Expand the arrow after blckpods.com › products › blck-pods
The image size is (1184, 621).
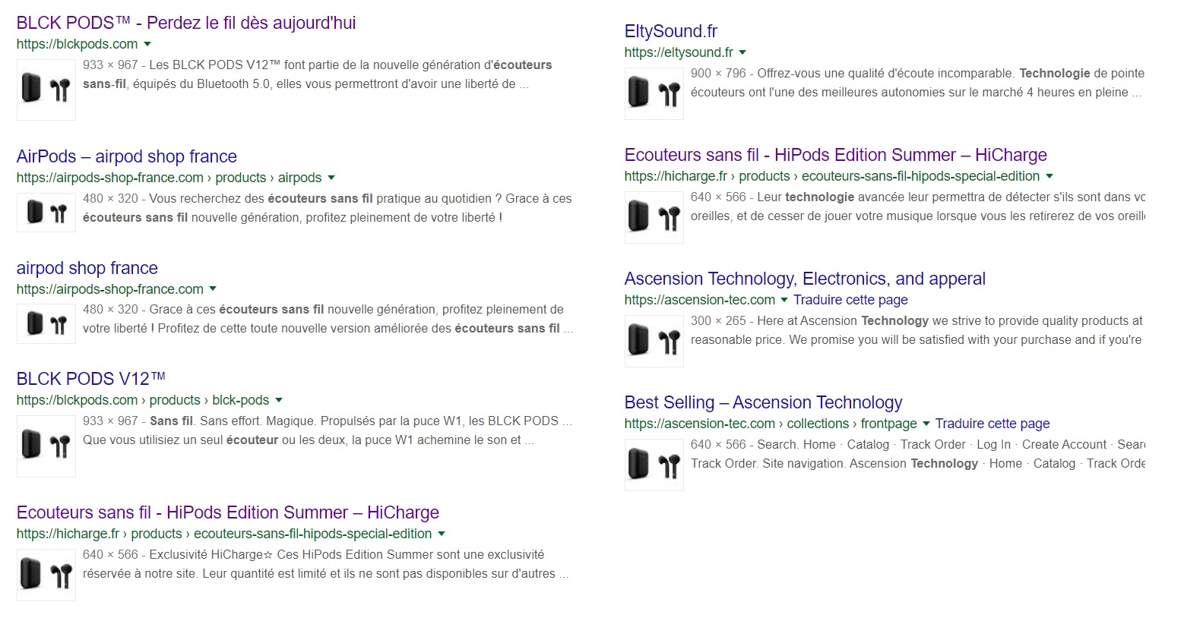coord(279,400)
